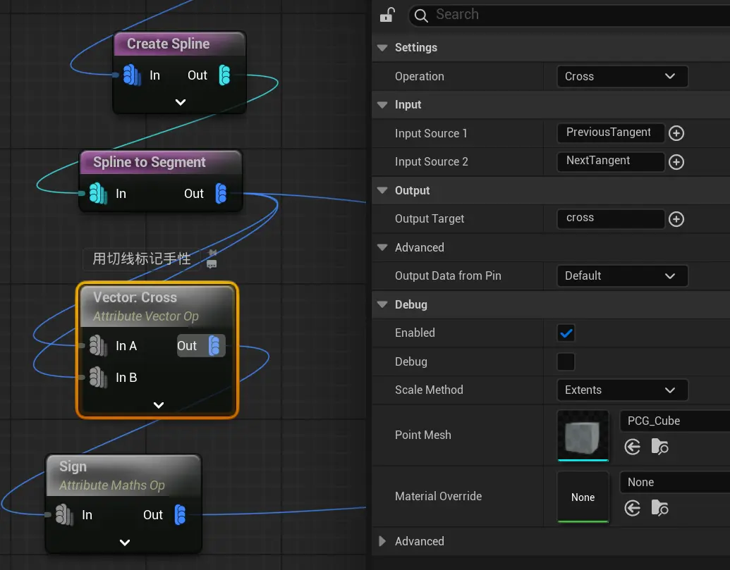Expand the bottom Advanced section
The width and height of the screenshot is (730, 570).
point(382,541)
